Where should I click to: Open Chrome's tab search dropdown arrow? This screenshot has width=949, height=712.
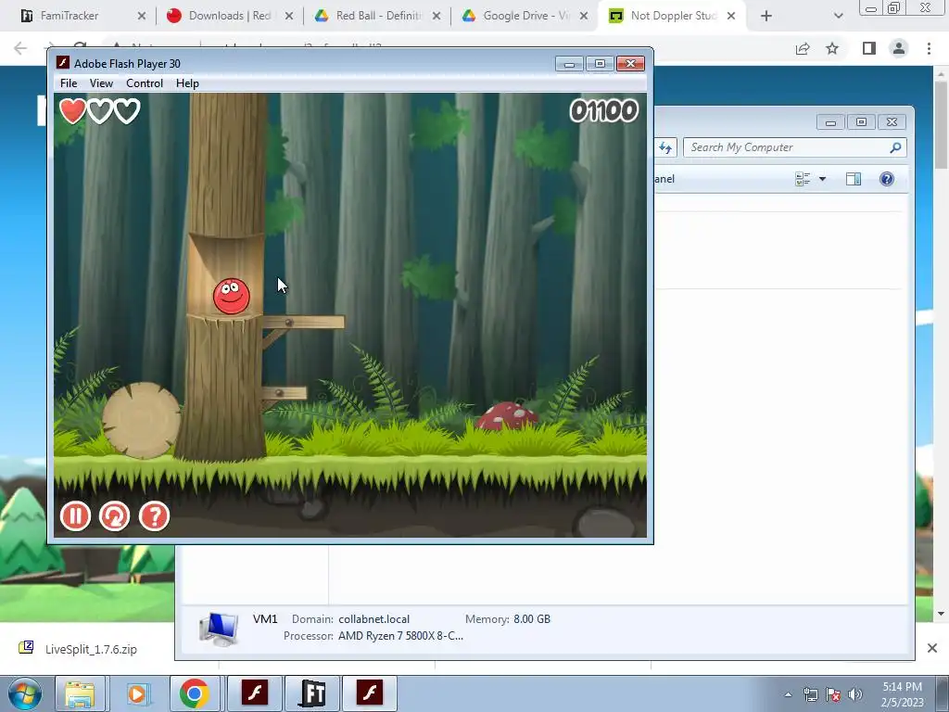point(838,17)
